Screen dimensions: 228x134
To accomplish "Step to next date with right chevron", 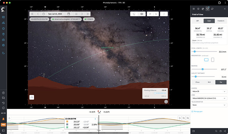I will (x=82, y=14).
